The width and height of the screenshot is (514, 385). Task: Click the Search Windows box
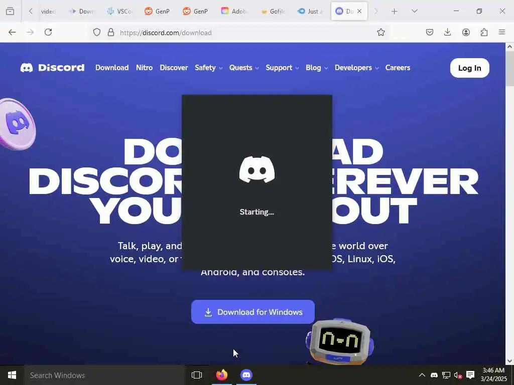click(x=104, y=375)
